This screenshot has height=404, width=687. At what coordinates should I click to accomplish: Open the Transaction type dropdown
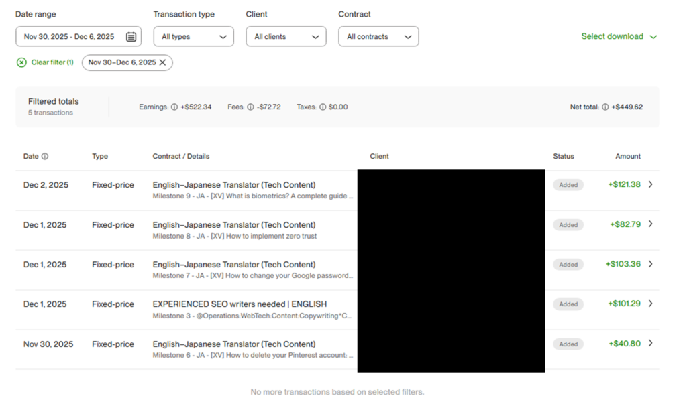(193, 37)
